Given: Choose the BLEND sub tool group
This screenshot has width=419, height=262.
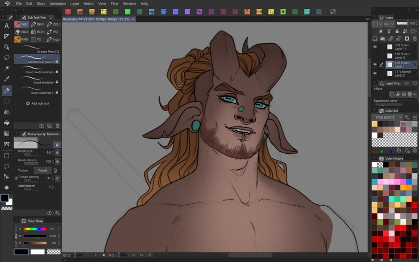Looking at the screenshot, I should (37, 32).
